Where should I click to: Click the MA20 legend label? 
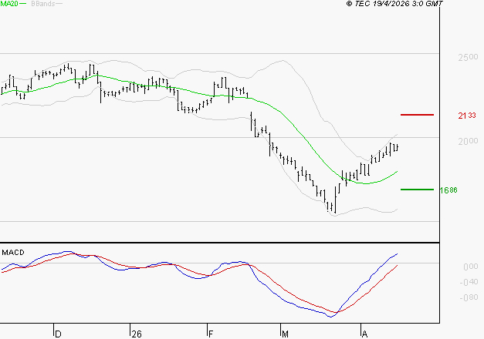pos(9,3)
